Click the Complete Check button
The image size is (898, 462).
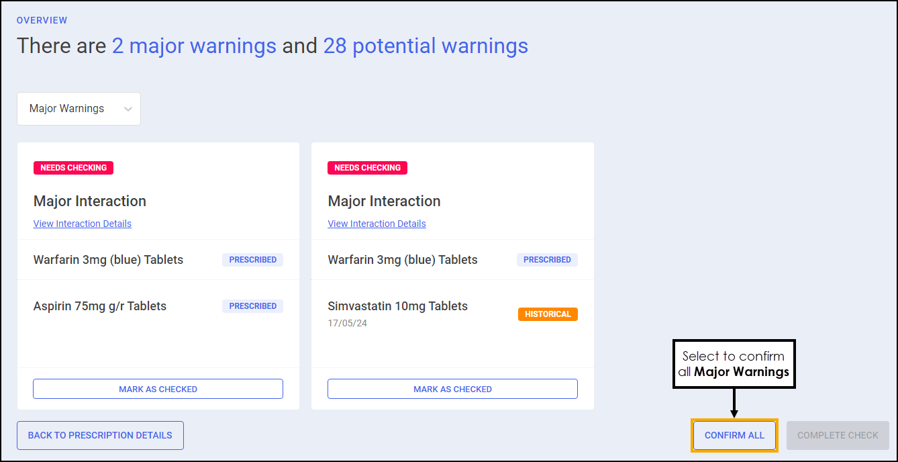pyautogui.click(x=838, y=435)
